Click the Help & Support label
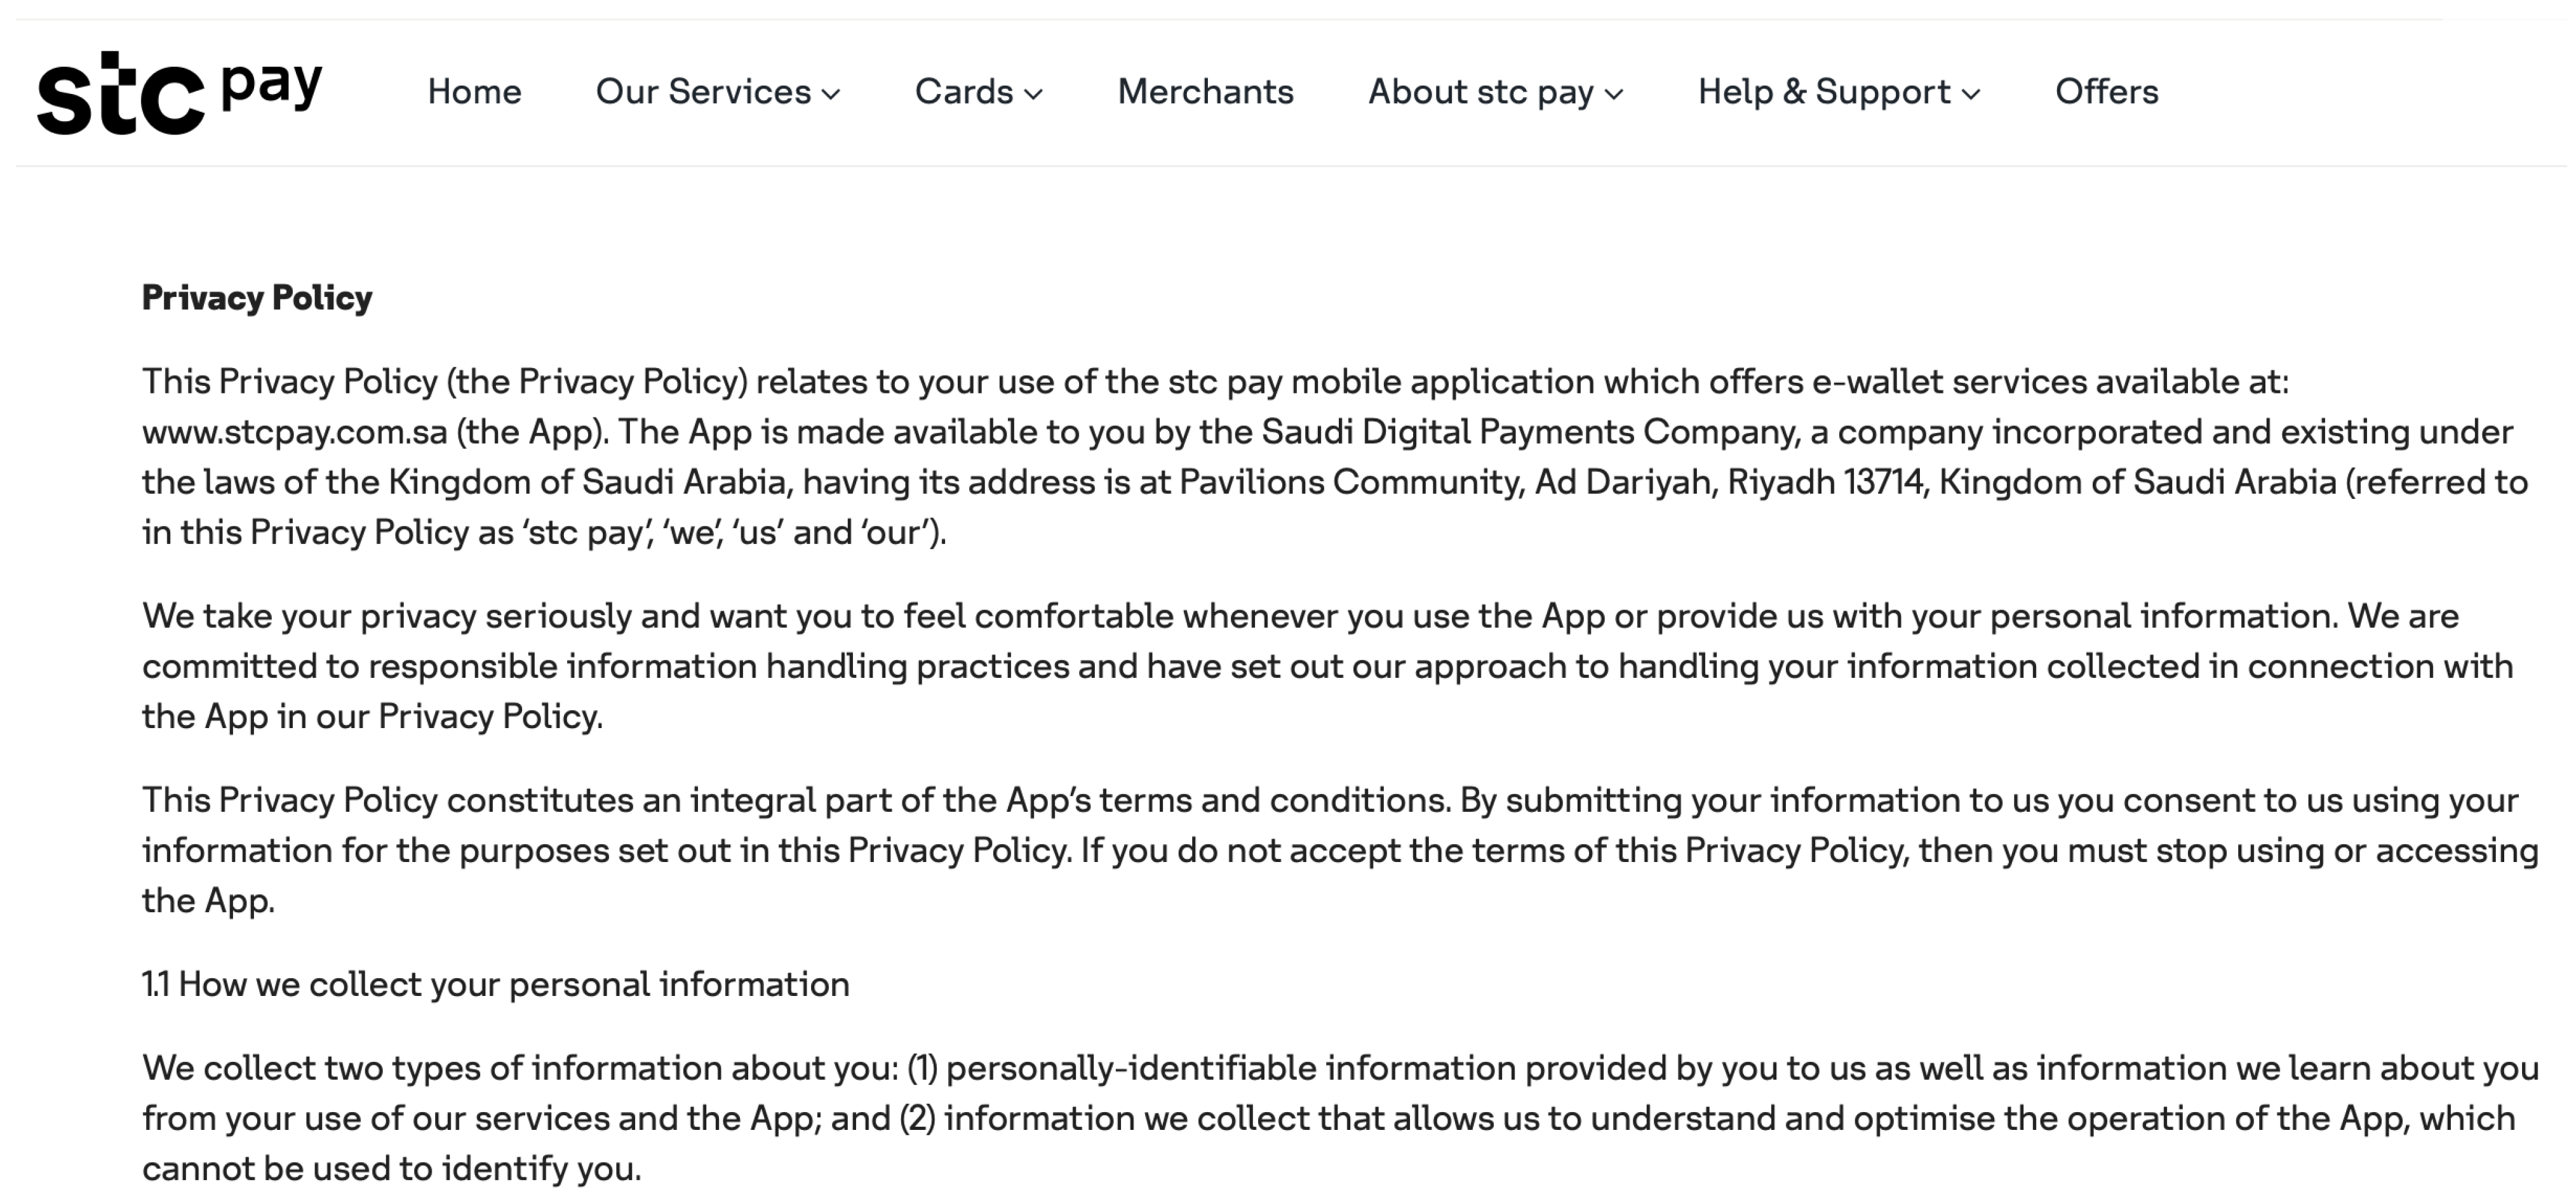This screenshot has width=2576, height=1201. 1823,92
